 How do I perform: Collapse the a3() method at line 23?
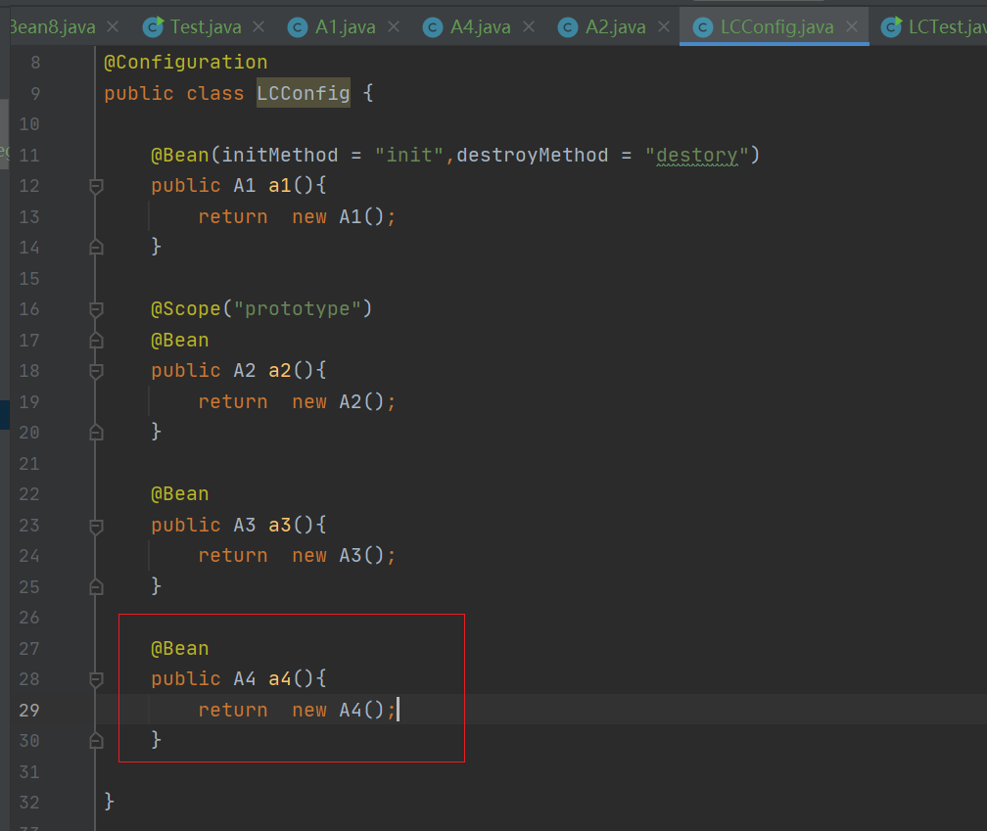(x=96, y=526)
